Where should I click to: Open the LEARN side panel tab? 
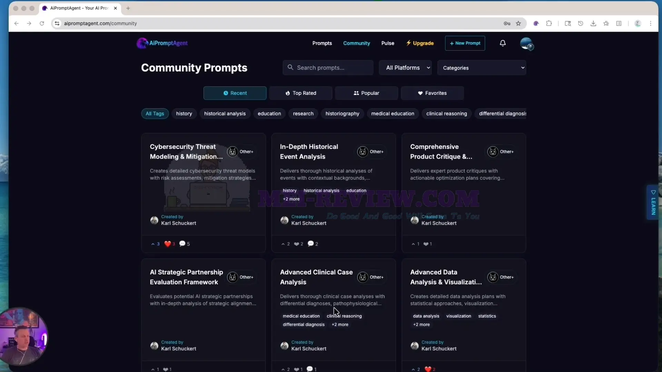(653, 202)
